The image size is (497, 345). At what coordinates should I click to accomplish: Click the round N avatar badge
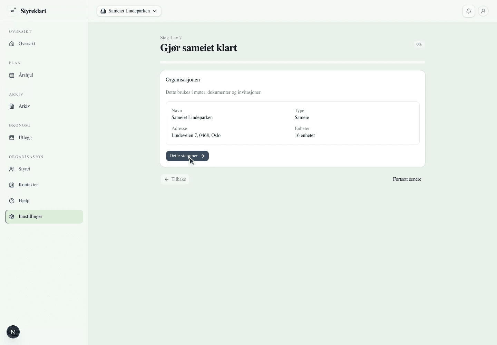coord(13,332)
